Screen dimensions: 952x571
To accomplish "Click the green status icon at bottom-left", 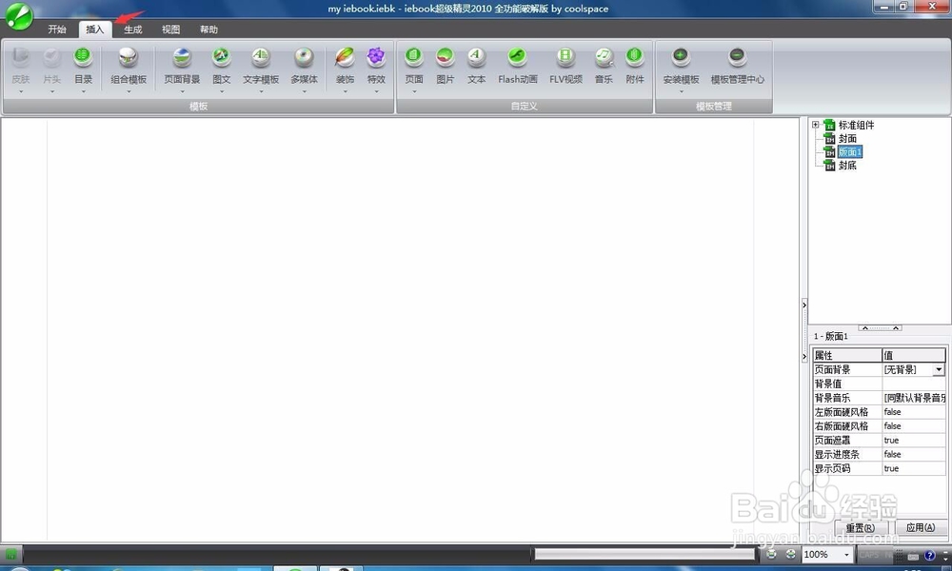I will coord(10,554).
